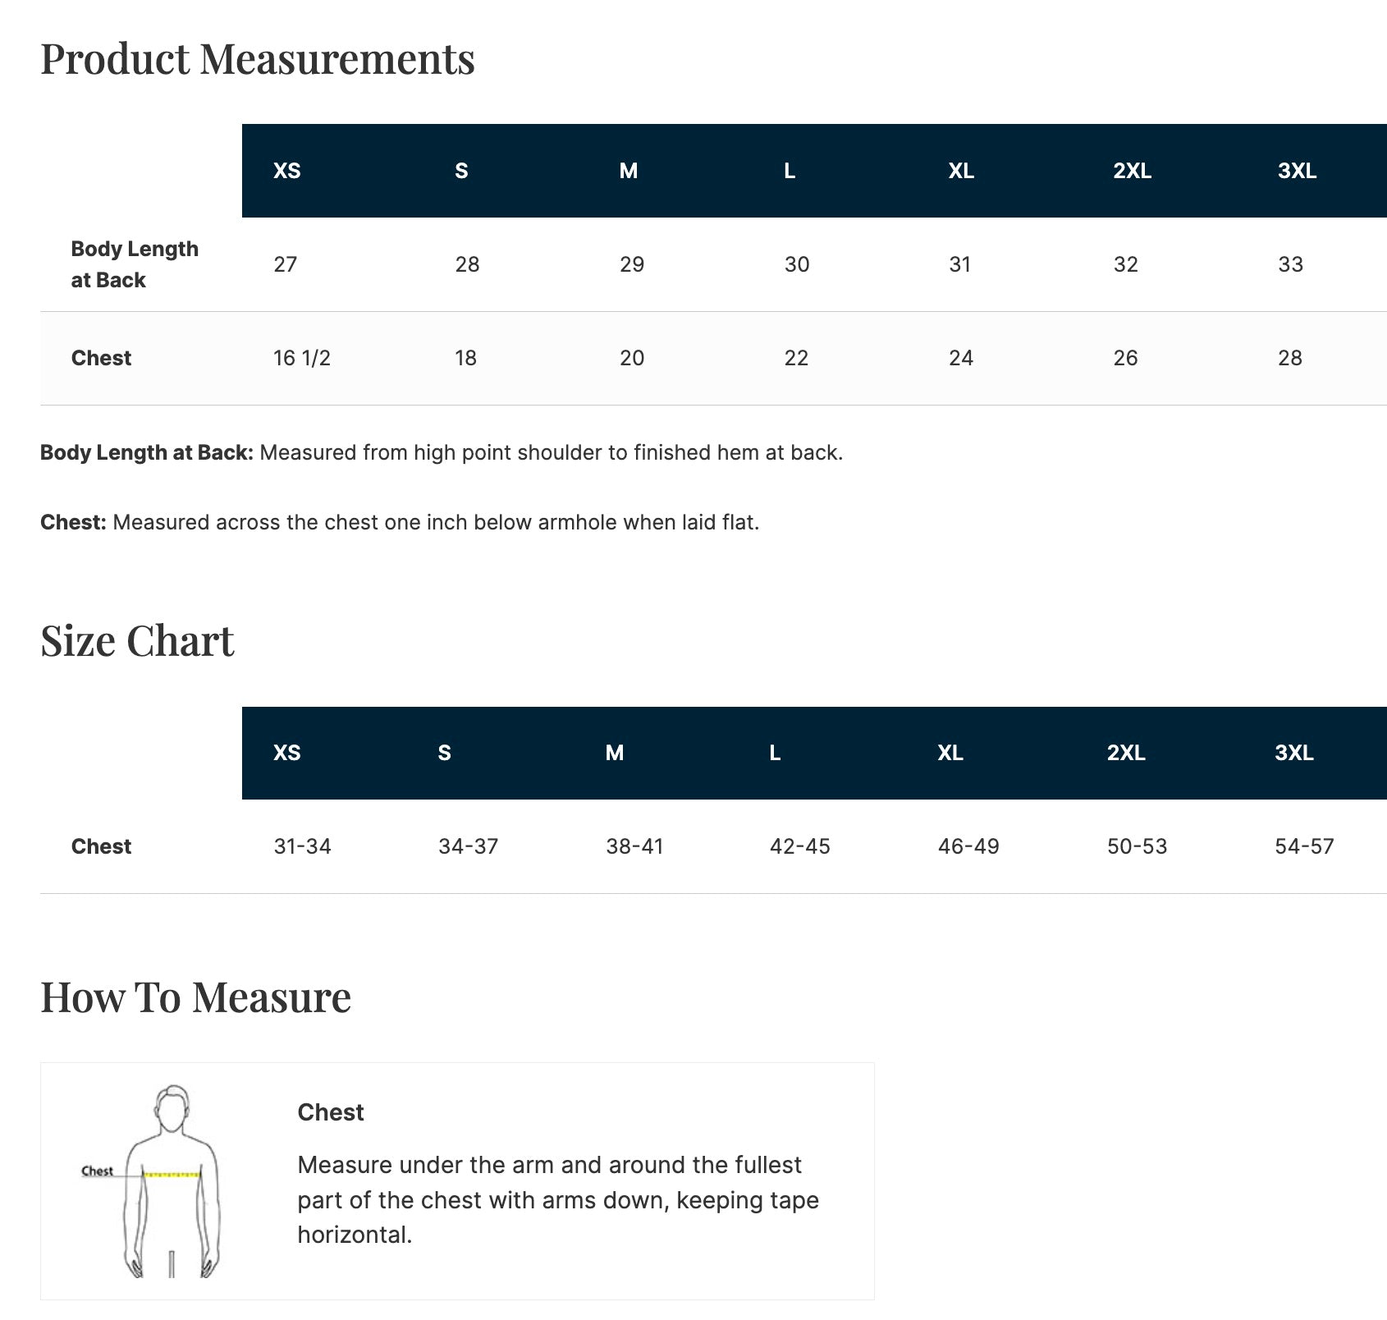Click the How To Measure heading
This screenshot has width=1387, height=1320.
click(x=195, y=997)
